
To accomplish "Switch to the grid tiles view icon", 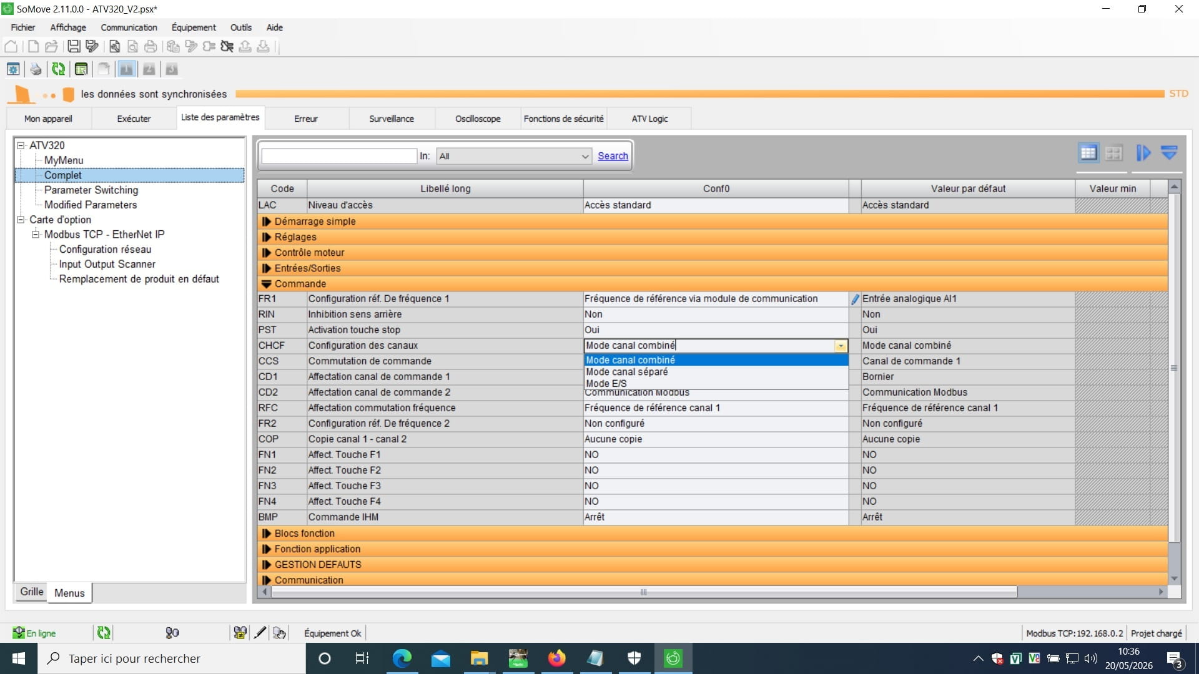I will [x=1113, y=153].
